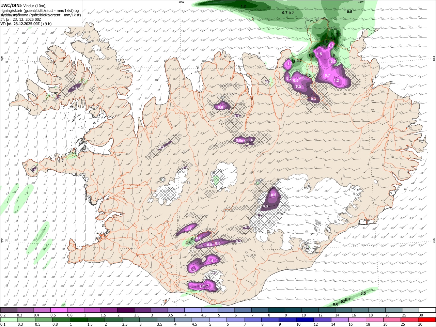Click the 1.5 value on the northeast pink area
Image resolution: width=436 pixels, height=327 pixels.
click(319, 54)
